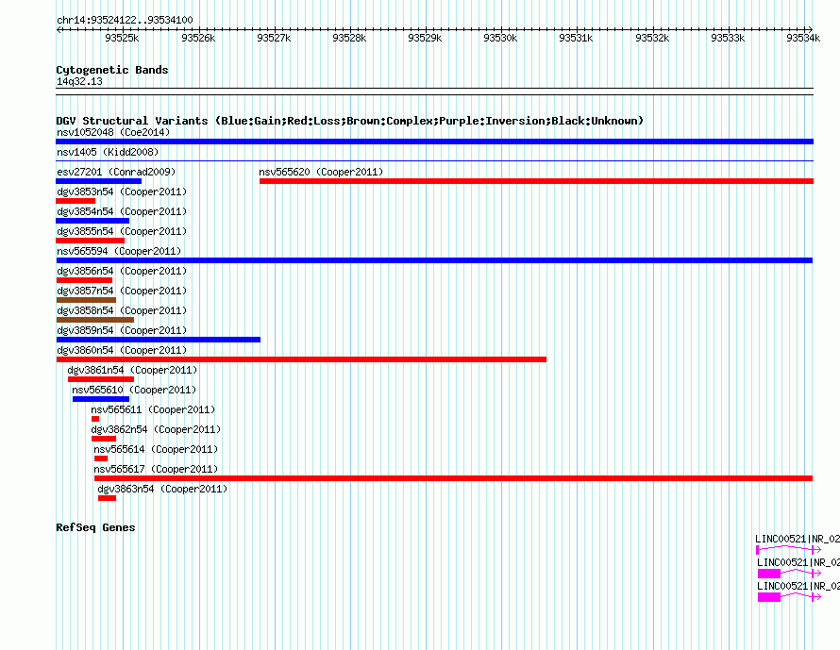The width and height of the screenshot is (840, 650).
Task: Open dgv3861n54 (Cooper2011) label
Action: point(132,370)
